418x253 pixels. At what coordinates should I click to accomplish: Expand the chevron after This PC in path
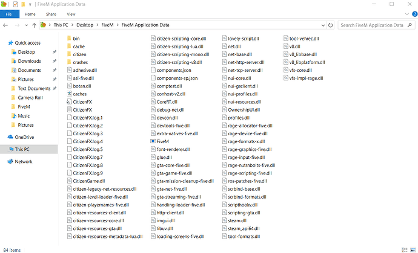tap(72, 25)
